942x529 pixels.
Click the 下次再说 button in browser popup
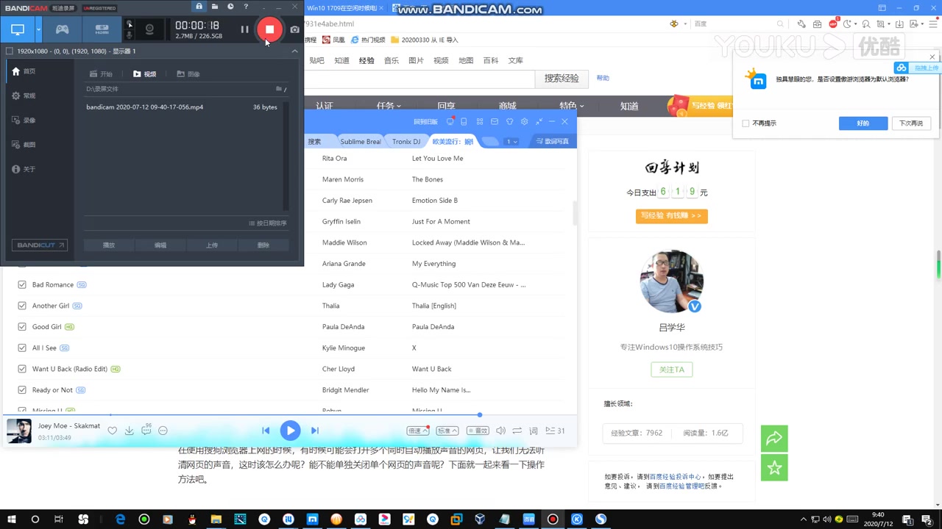tap(910, 123)
